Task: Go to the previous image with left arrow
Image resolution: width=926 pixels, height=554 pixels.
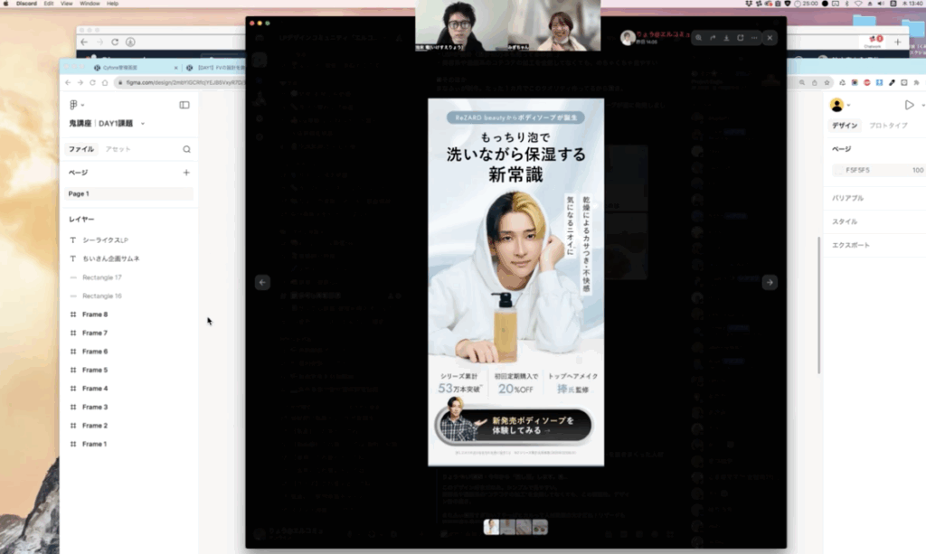Action: pos(262,282)
